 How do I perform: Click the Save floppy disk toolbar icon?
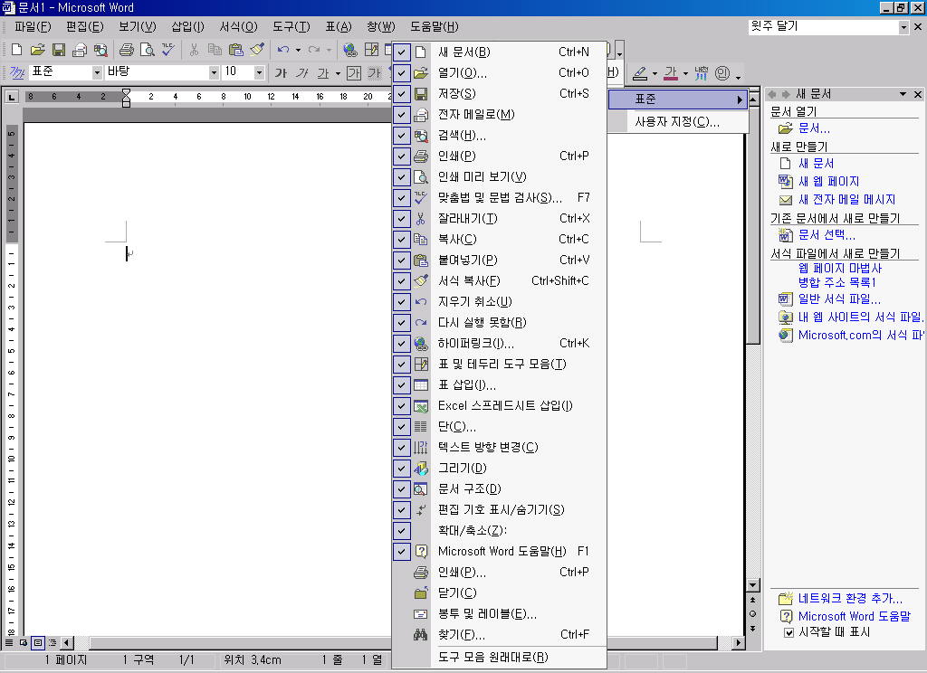coord(58,50)
